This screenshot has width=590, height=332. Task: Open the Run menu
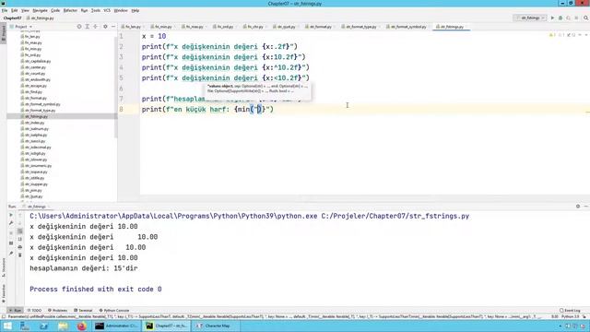tap(84, 10)
